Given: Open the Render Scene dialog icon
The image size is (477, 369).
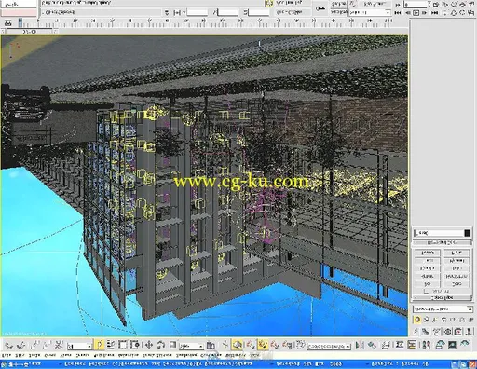Looking at the screenshot, I should 440,345.
